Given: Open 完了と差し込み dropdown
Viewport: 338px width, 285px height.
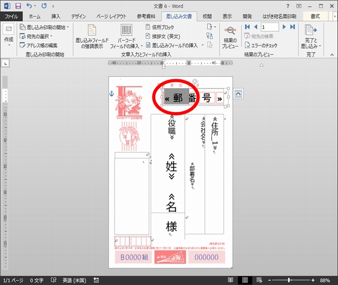Looking at the screenshot, I should [x=311, y=36].
